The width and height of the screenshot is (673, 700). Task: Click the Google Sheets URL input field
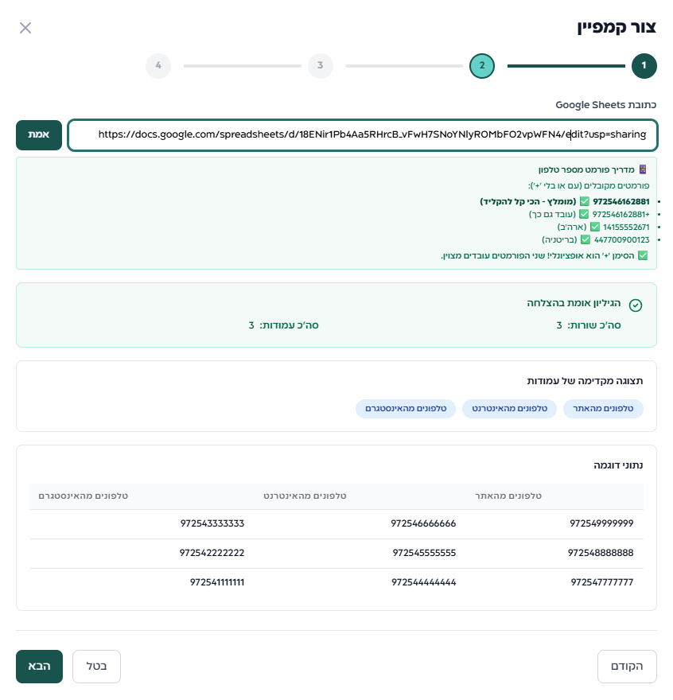point(362,135)
